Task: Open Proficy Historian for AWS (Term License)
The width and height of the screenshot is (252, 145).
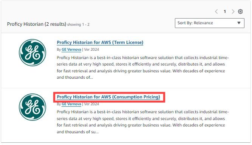Action: click(x=100, y=42)
